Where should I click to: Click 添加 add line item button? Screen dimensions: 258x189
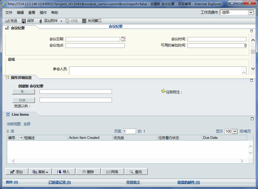tap(17, 172)
